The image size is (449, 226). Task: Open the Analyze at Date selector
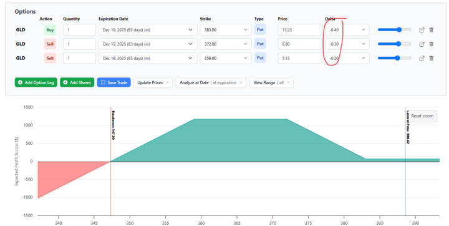(211, 82)
